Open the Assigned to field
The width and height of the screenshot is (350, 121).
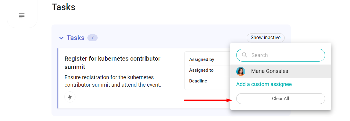coord(207,71)
